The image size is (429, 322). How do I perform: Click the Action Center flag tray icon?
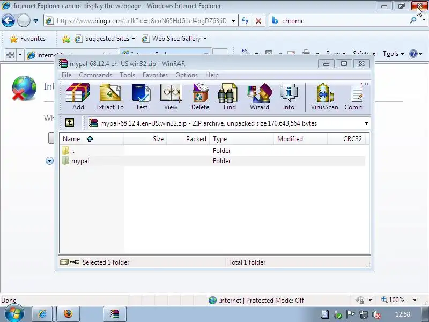tap(350, 314)
